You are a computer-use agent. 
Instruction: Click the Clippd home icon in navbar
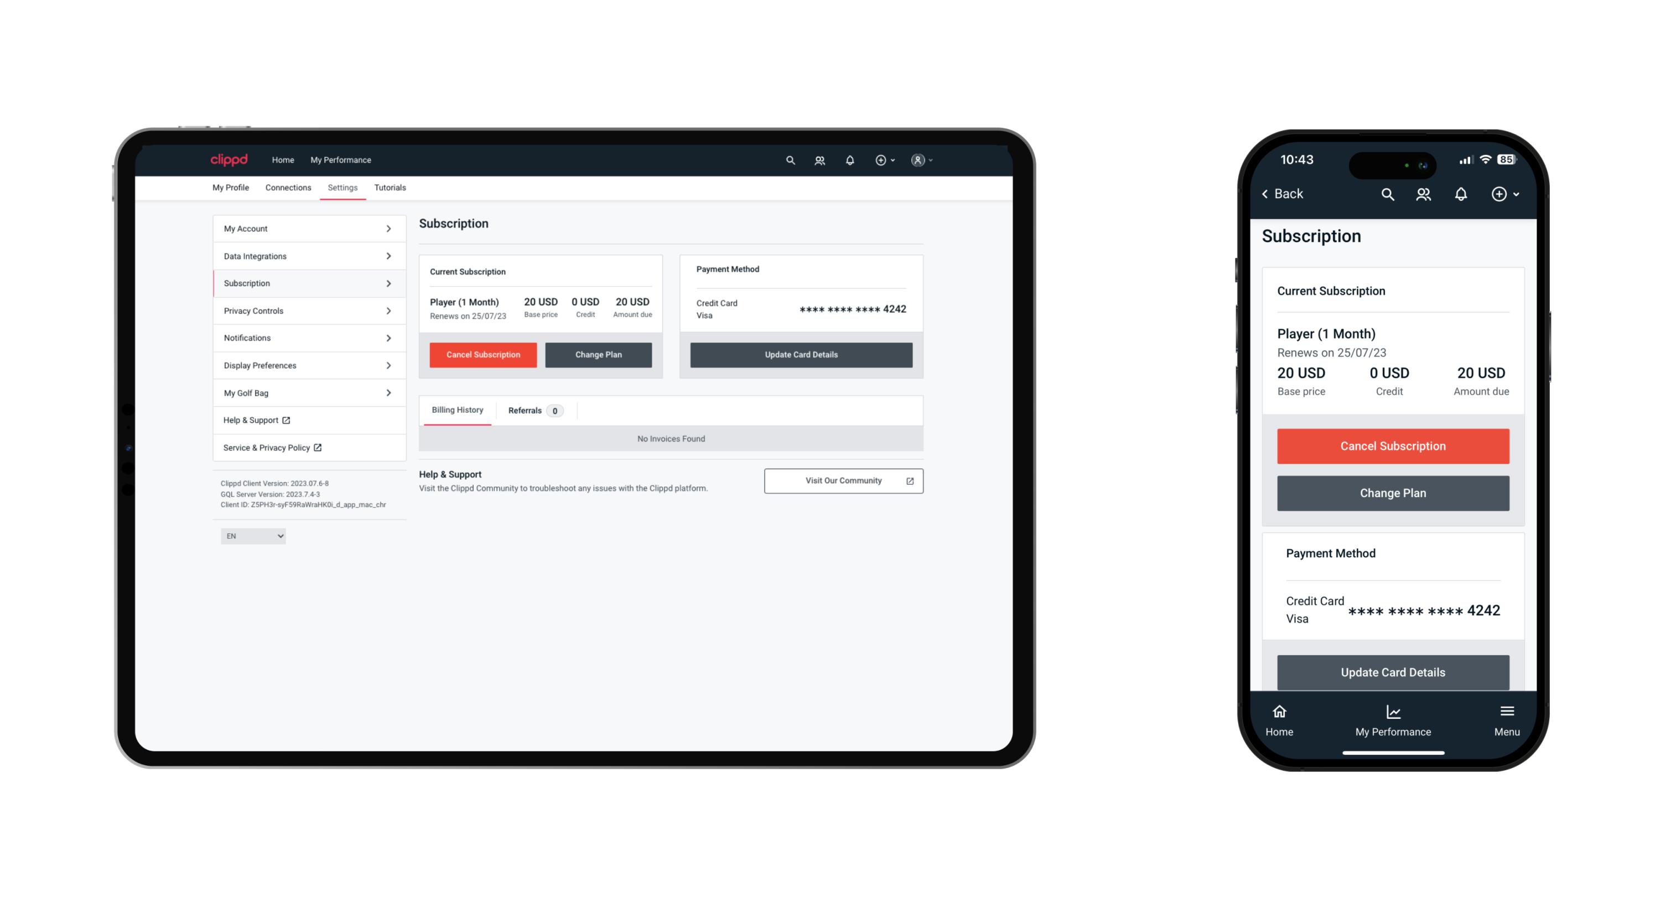point(229,159)
